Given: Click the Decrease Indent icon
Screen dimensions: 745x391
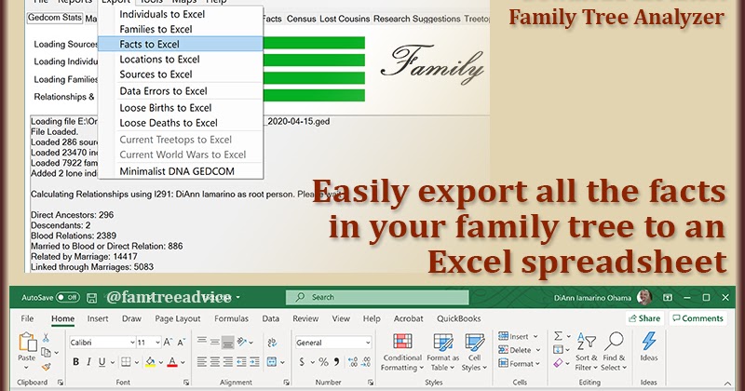Looking at the screenshot, I should pos(241,362).
